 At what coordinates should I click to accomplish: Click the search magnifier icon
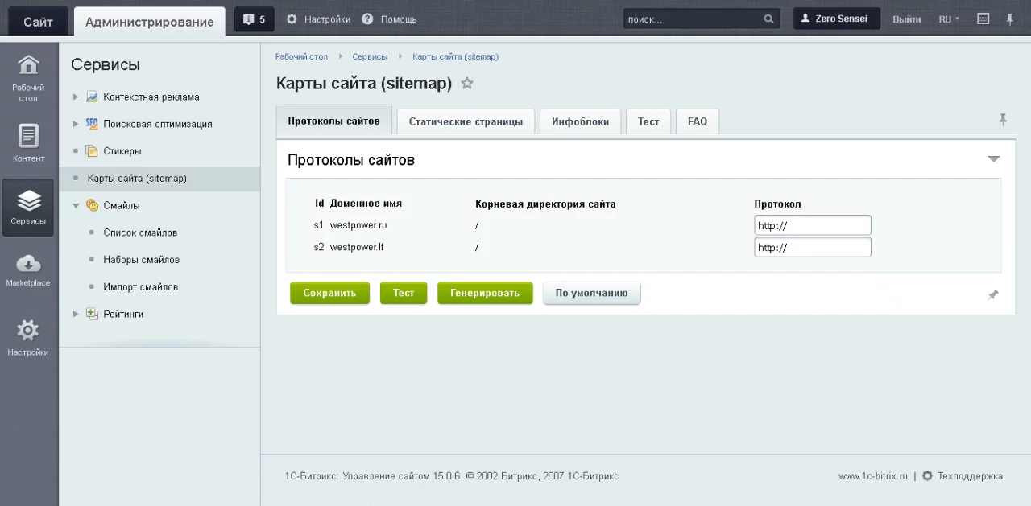tap(769, 19)
